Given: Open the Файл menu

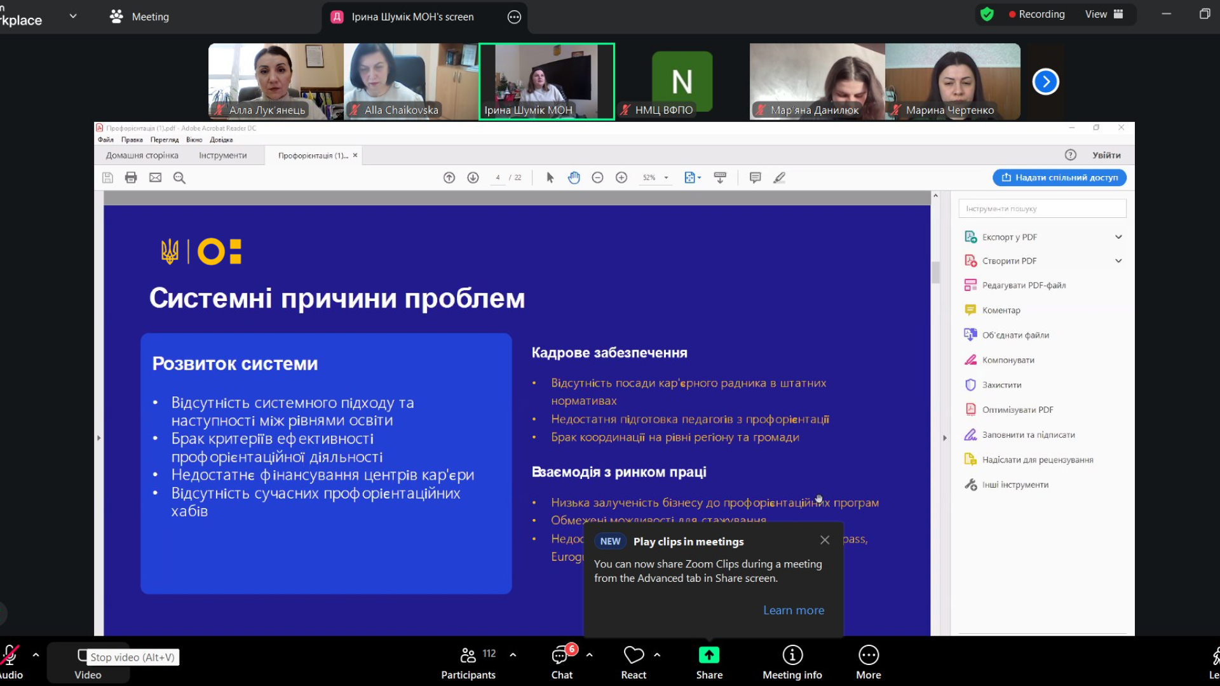Looking at the screenshot, I should 105,140.
